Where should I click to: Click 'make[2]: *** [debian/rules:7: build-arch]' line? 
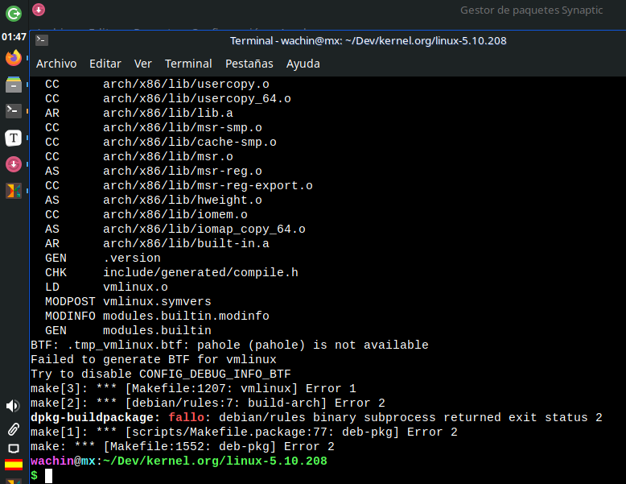click(208, 403)
